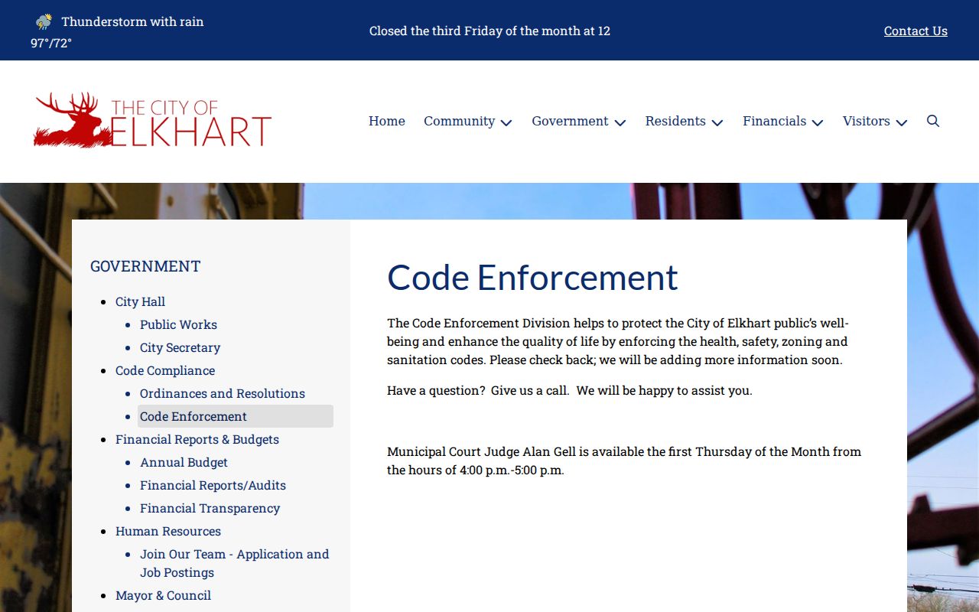This screenshot has height=612, width=979.
Task: Click the Municipal Court Judge Alan Gell paragraph
Action: pyautogui.click(x=624, y=461)
